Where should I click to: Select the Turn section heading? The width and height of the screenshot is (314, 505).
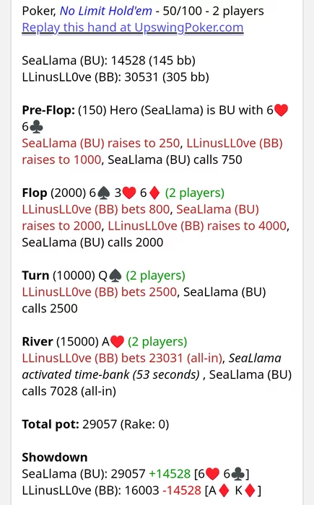[35, 276]
